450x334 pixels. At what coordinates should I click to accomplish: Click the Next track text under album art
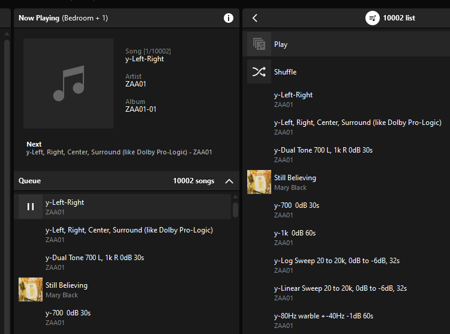click(119, 152)
